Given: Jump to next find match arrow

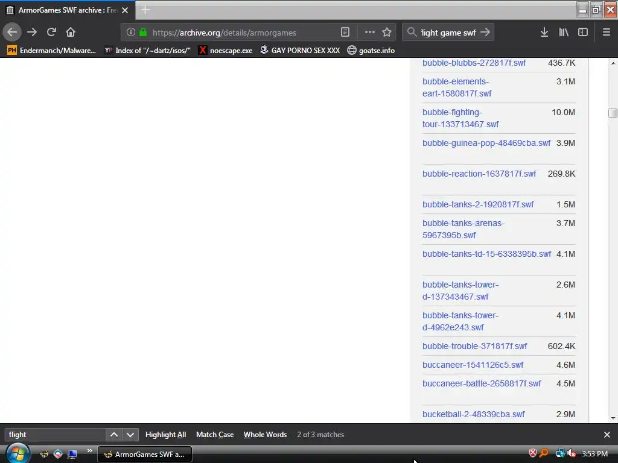Looking at the screenshot, I should [x=130, y=435].
